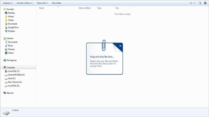Viewport: 209px width, 117px height.
Task: Open the Downloads folder
Action: [x=13, y=24]
